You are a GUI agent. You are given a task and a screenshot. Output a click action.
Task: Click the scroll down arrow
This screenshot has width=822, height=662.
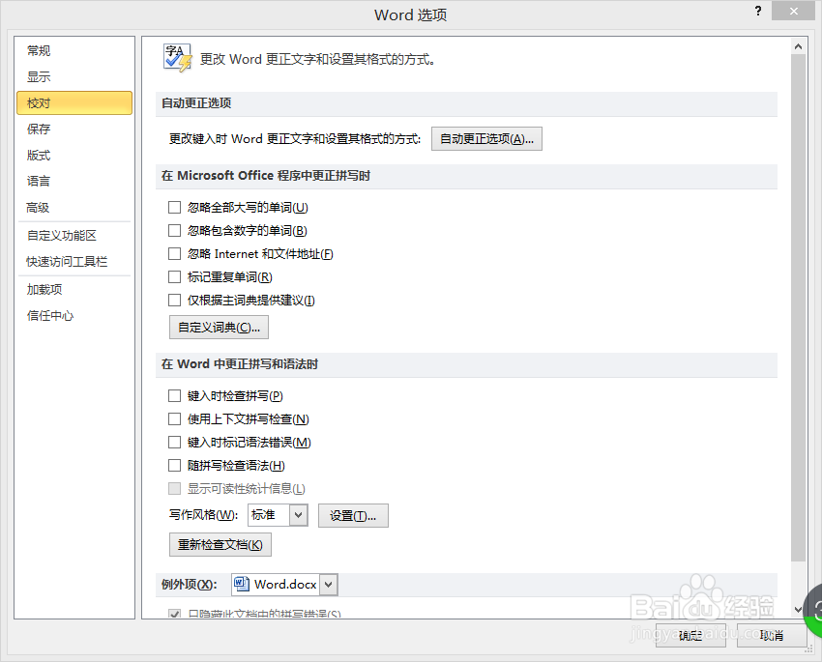[798, 609]
